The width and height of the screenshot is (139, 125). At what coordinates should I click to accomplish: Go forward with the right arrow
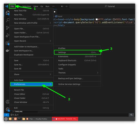point(66,6)
